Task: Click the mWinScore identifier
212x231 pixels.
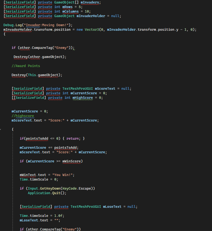Action: (x=72, y=161)
